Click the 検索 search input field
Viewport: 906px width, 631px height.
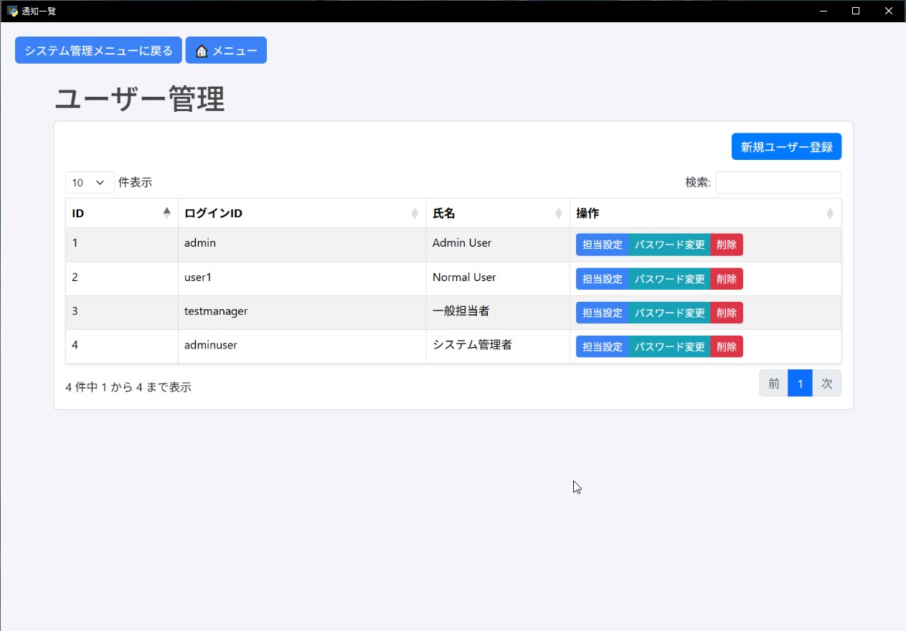(778, 182)
